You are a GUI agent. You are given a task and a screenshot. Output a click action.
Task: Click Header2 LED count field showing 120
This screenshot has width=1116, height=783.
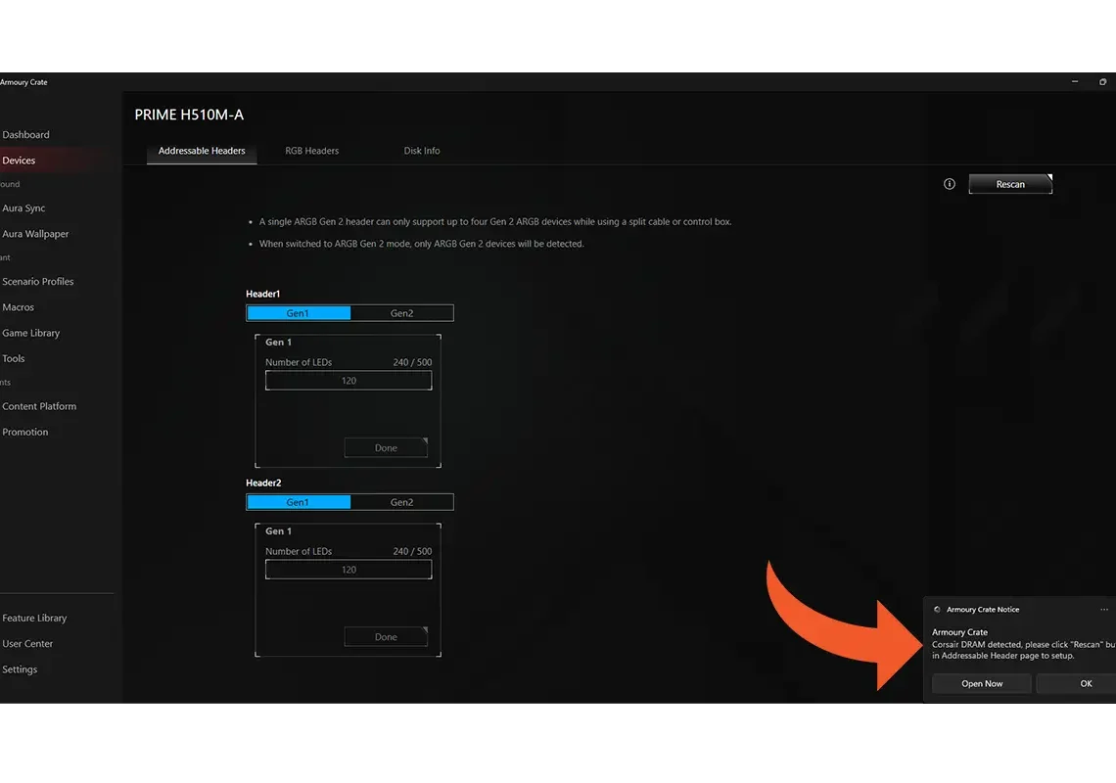pyautogui.click(x=349, y=571)
